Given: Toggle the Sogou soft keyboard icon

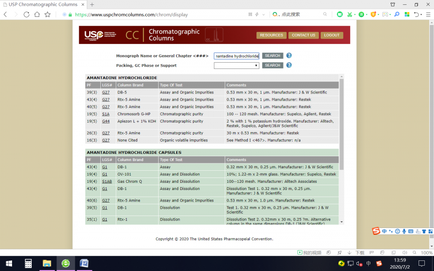Looking at the screenshot, I should 411,231.
